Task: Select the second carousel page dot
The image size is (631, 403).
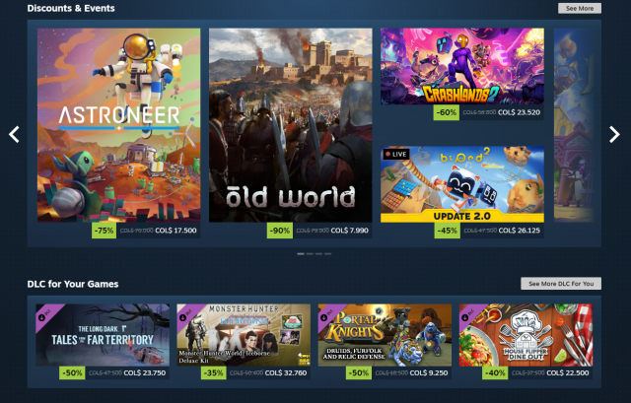Action: click(310, 254)
